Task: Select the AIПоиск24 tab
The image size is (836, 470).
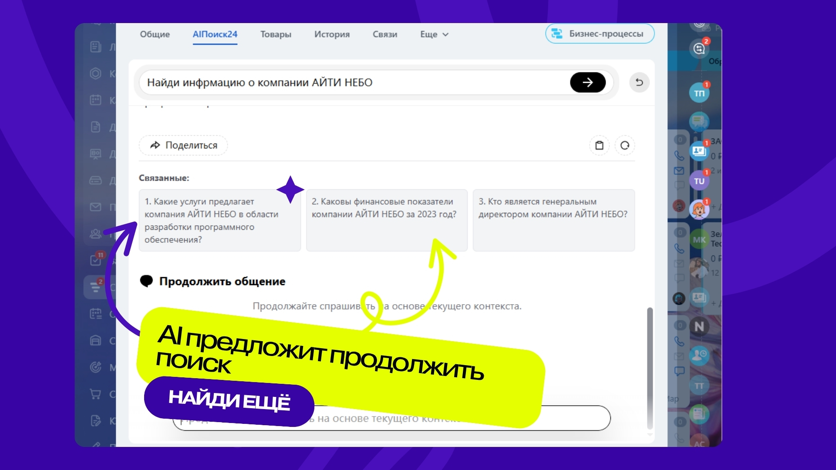Action: pos(215,34)
